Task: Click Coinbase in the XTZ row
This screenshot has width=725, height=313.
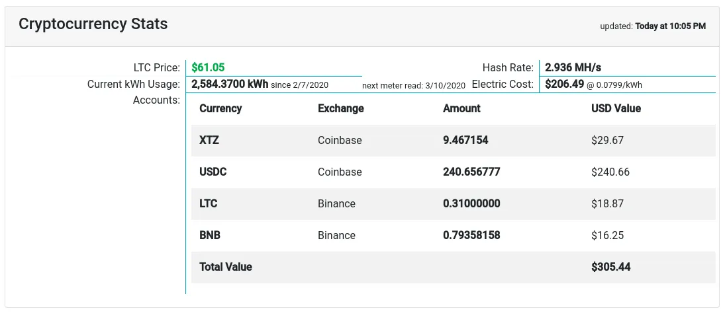Action: (x=340, y=140)
